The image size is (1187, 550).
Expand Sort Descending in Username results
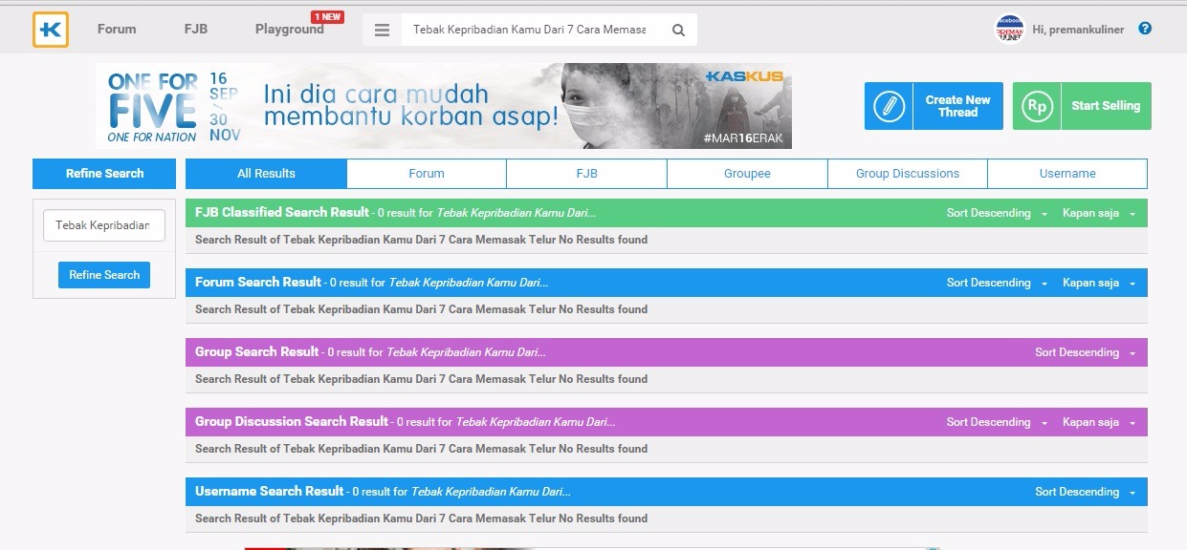(x=1085, y=493)
